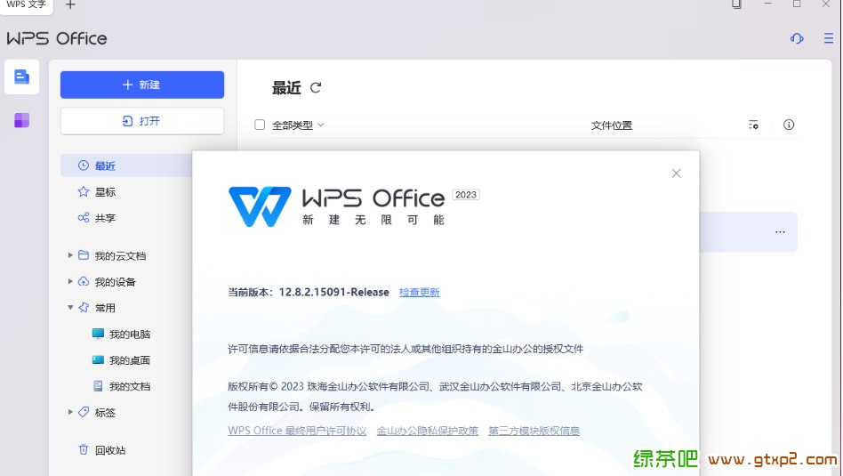Open 我的电脑 under 常用
843x476 pixels.
130,334
